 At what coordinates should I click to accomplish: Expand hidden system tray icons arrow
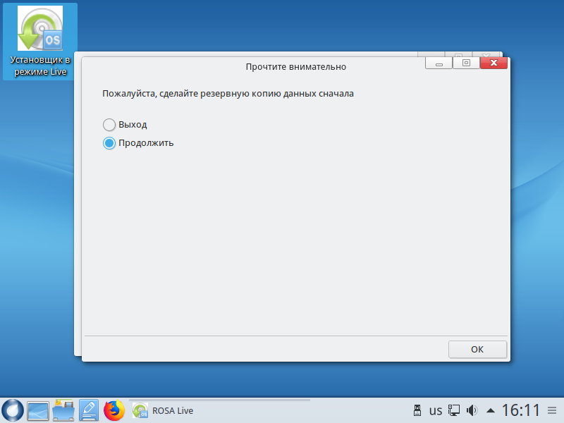tap(491, 410)
